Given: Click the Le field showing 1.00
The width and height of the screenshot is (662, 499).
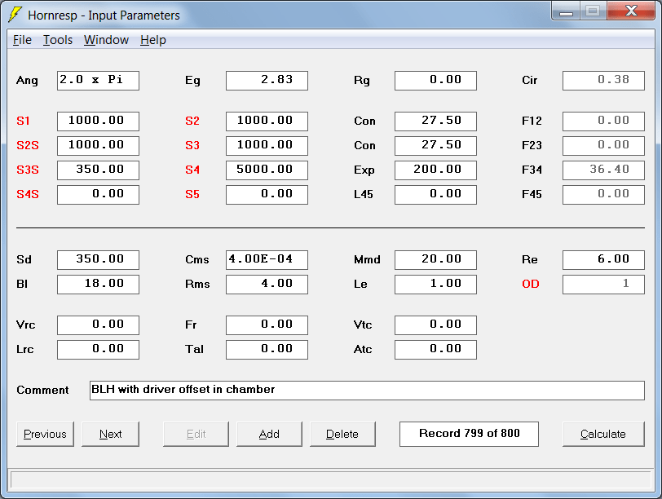Looking at the screenshot, I should point(435,284).
